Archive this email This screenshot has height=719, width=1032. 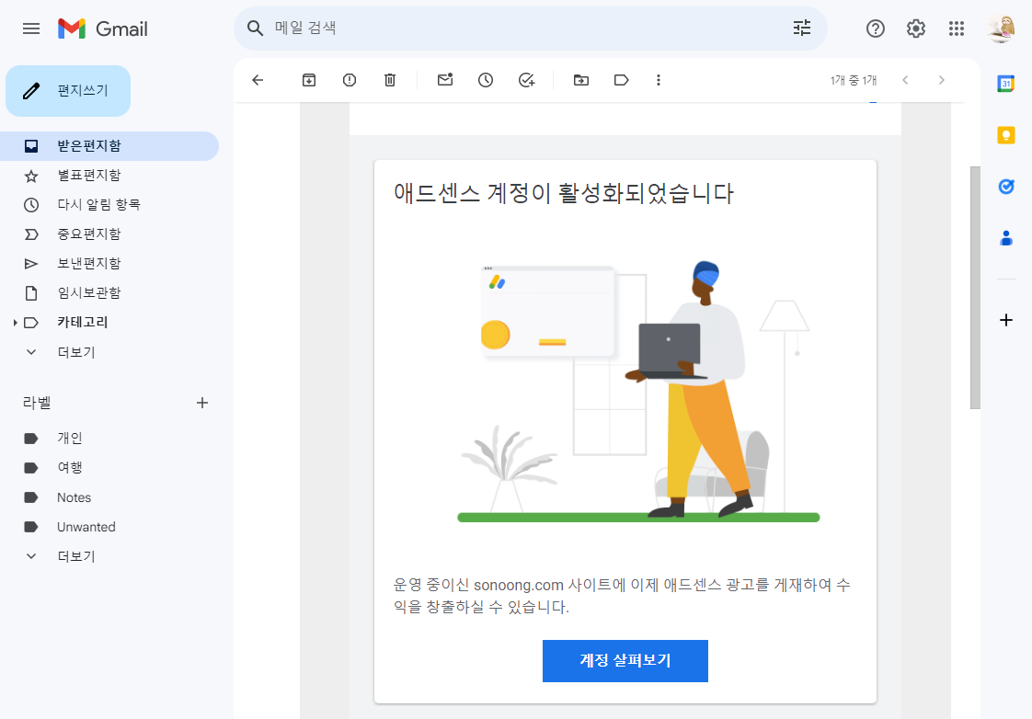coord(309,80)
